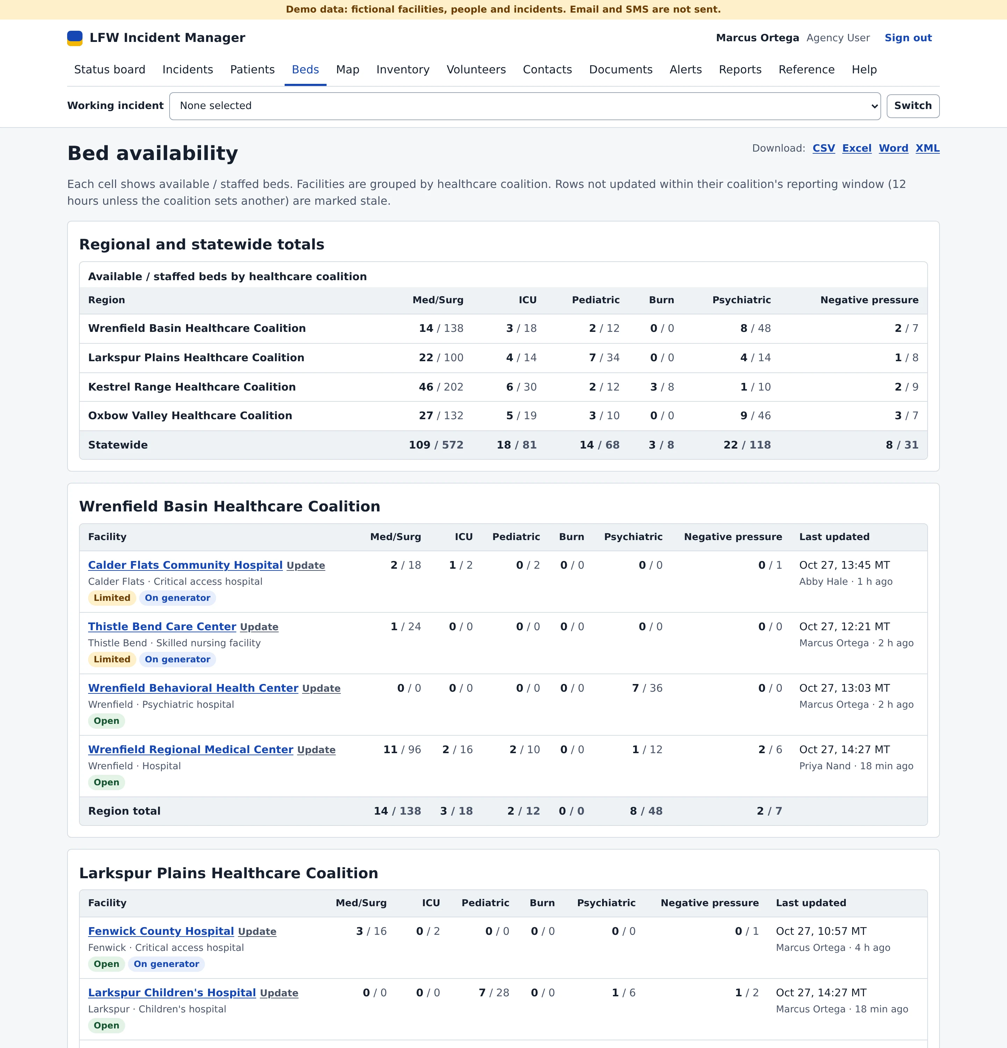Screen dimensions: 1007x1048
Task: Click the Switch button
Action: (x=913, y=106)
